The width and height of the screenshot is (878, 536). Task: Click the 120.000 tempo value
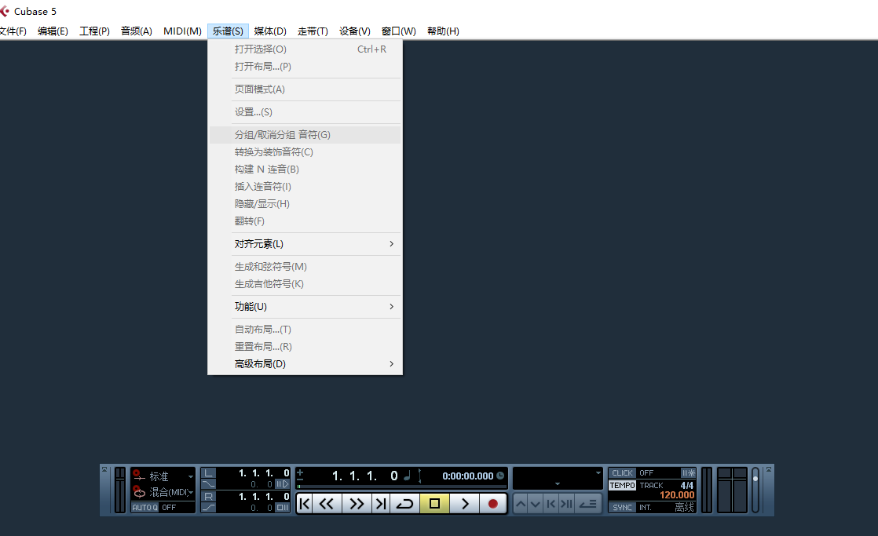(x=677, y=495)
